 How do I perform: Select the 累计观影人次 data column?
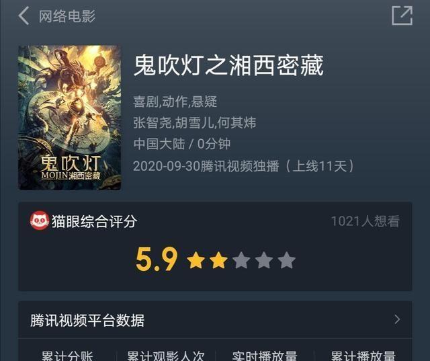pos(166,356)
